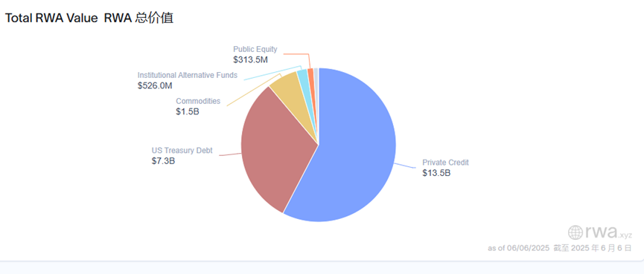Click the US Treasury Debt label

[x=182, y=150]
